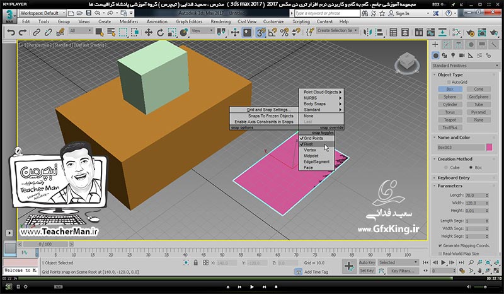504x294 pixels.
Task: Select the Scale tool icon
Action: tap(172, 32)
